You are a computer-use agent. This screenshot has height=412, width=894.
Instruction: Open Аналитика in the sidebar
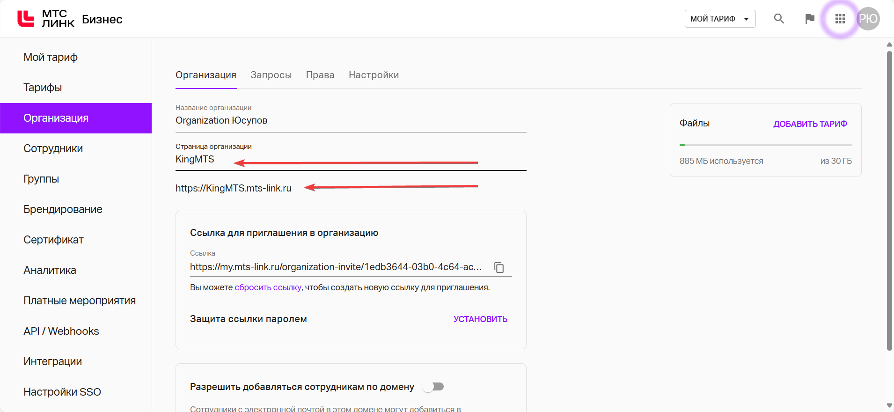pyautogui.click(x=76, y=270)
